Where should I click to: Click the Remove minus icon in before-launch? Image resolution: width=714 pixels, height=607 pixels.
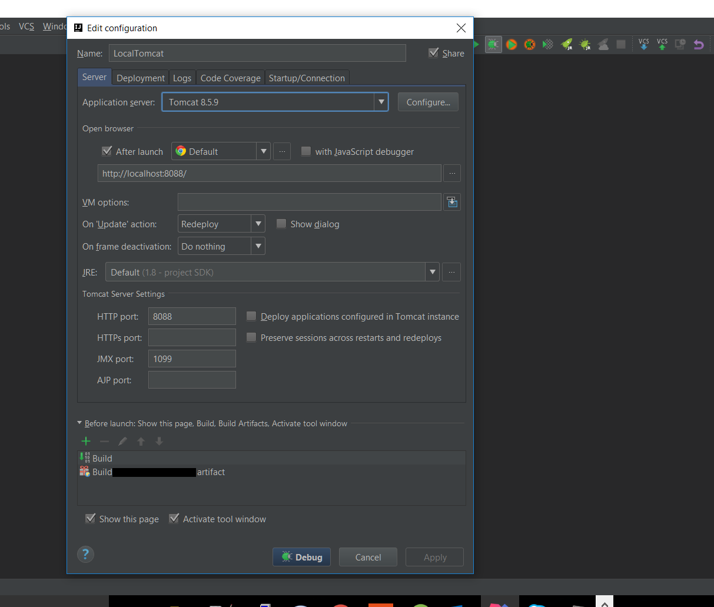(x=104, y=441)
